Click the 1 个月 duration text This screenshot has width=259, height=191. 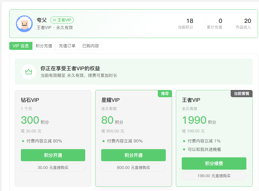[27, 109]
